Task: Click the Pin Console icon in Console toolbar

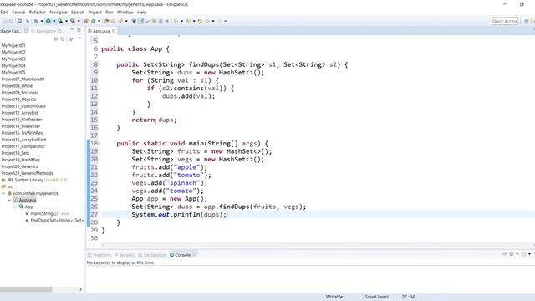Action: (504, 254)
